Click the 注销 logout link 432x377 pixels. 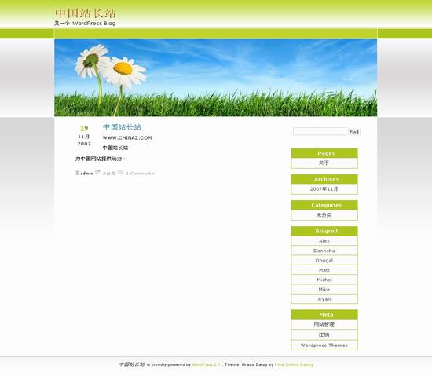[324, 335]
